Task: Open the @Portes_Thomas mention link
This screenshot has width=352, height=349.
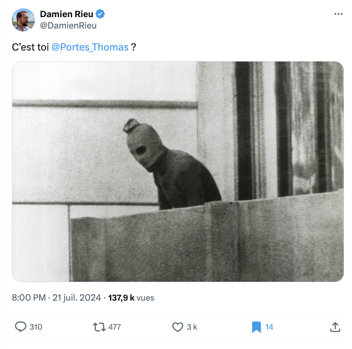Action: click(x=90, y=47)
